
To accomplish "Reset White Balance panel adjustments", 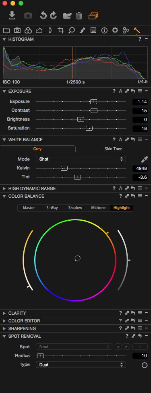I will [134, 140].
